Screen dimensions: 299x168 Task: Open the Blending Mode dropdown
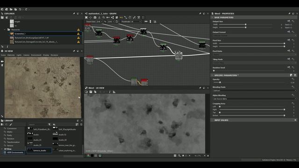(x=255, y=91)
